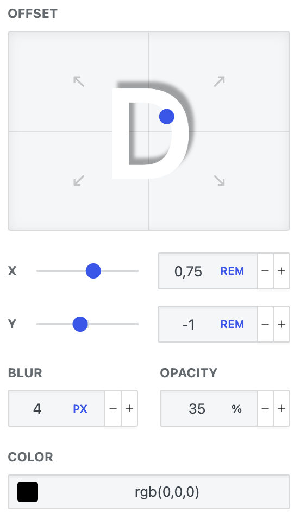Open the black color swatch picker
The height and width of the screenshot is (519, 300).
[x=28, y=492]
